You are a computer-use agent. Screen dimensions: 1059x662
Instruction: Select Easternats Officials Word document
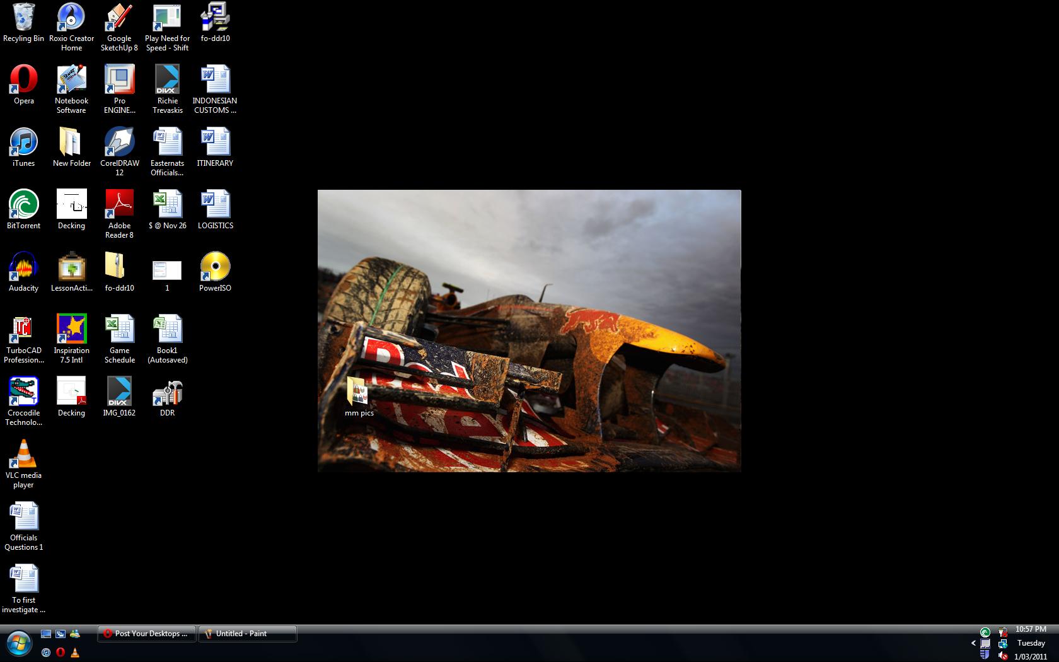pyautogui.click(x=167, y=152)
